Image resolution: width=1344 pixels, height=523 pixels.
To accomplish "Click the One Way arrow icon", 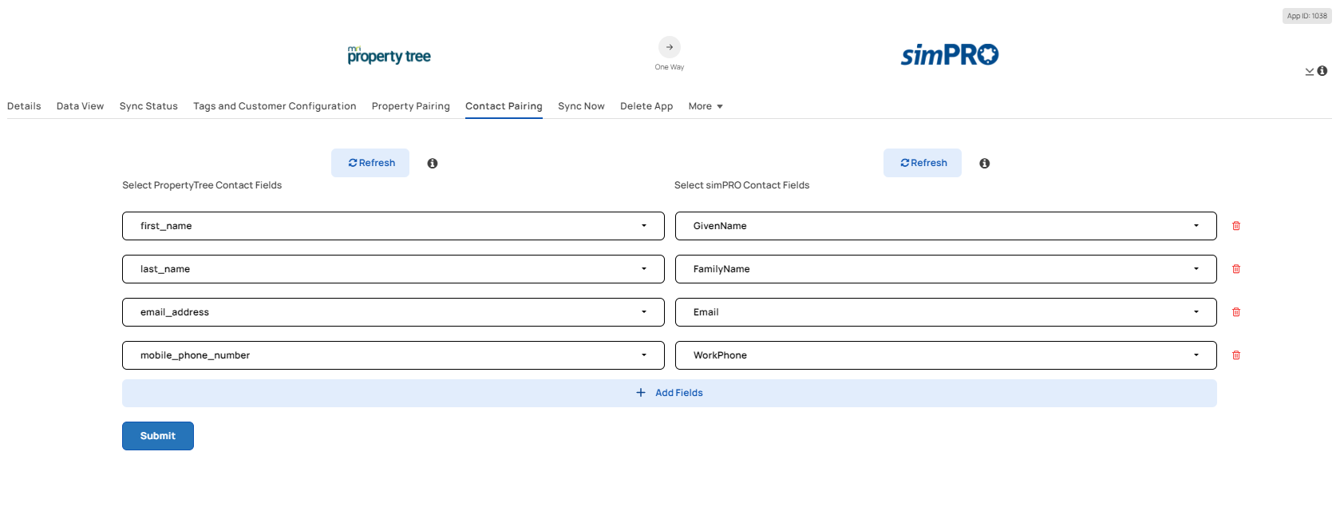I will (x=670, y=47).
